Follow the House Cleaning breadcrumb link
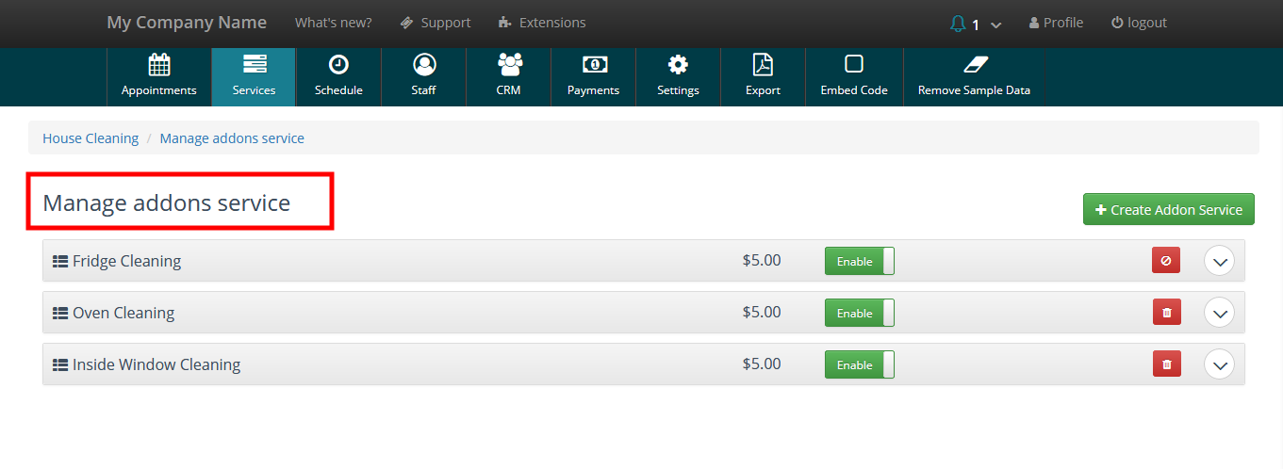 tap(90, 138)
